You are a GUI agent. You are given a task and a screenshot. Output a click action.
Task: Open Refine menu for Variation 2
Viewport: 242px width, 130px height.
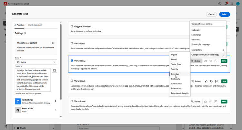click(x=196, y=61)
